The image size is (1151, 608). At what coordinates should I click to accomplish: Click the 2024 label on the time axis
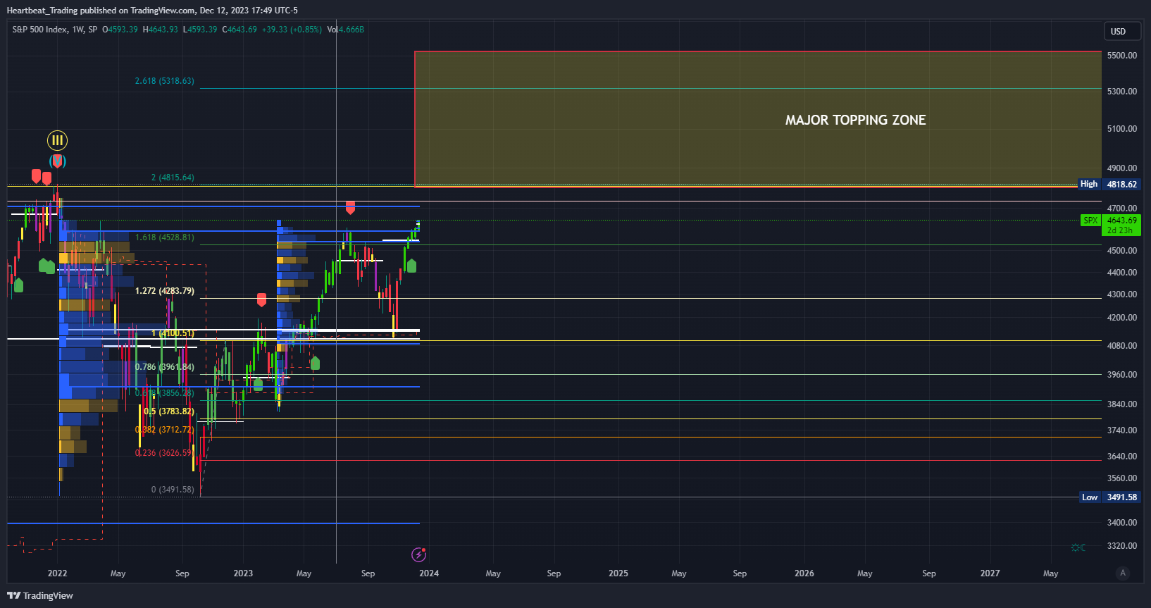[429, 573]
